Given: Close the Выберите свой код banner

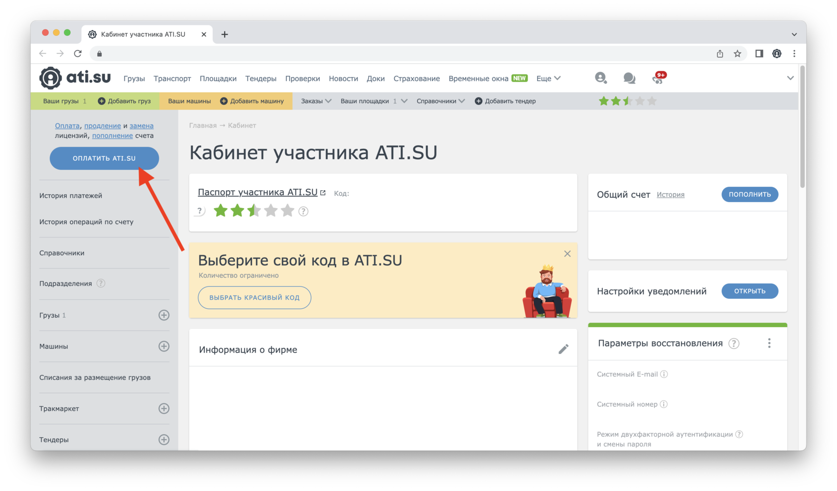Looking at the screenshot, I should [x=567, y=254].
